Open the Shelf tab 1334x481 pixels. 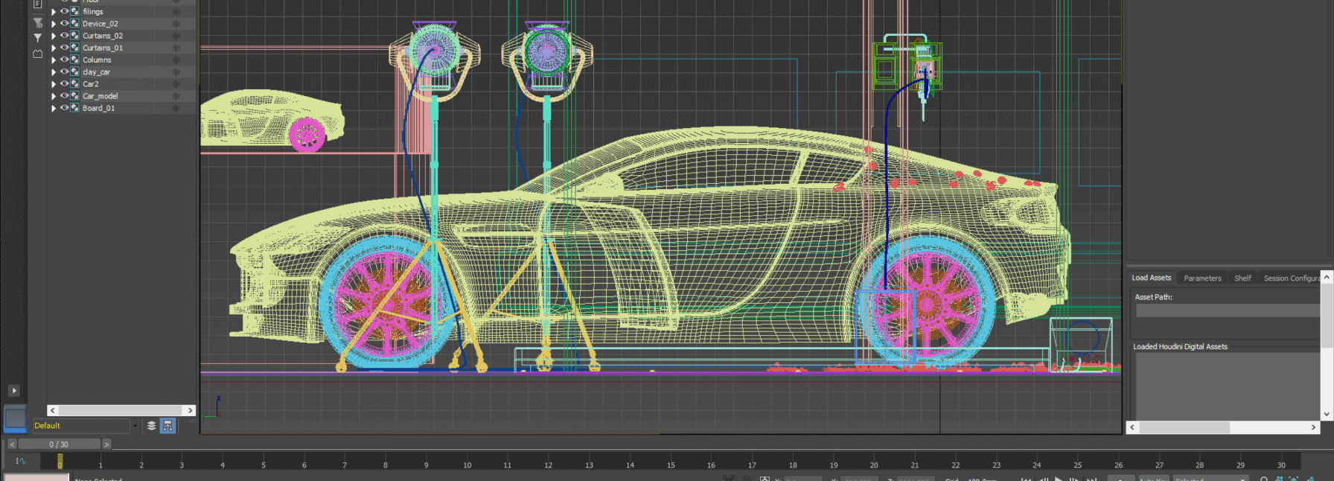(x=1242, y=278)
